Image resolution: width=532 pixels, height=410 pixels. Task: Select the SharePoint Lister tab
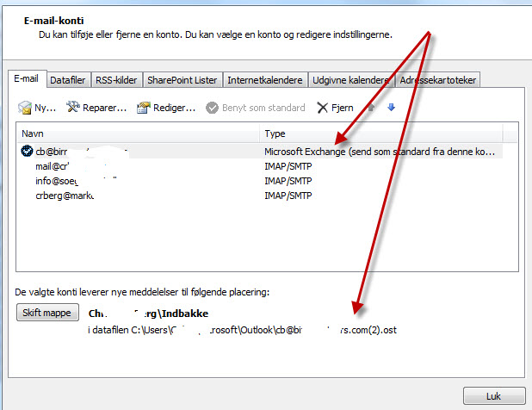(x=182, y=80)
